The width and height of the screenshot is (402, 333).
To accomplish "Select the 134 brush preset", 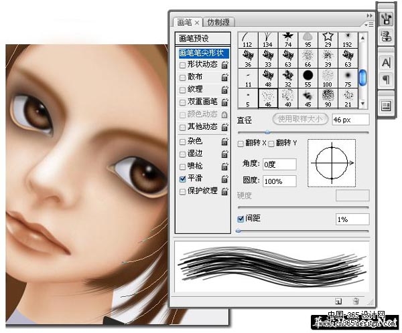I will [267, 40].
